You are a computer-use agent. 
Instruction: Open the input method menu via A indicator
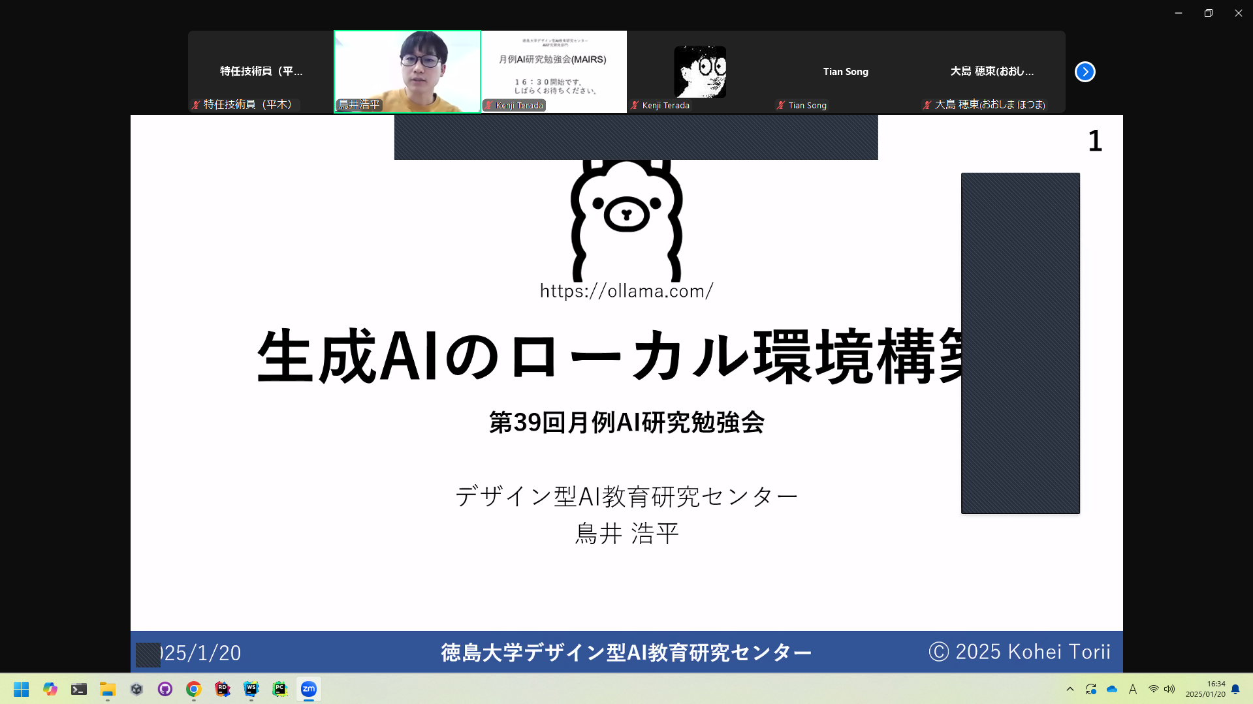(1133, 689)
